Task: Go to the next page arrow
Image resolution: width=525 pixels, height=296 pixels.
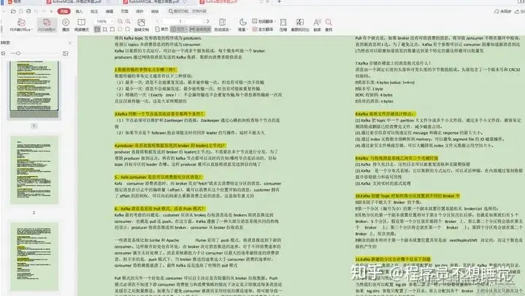Action: pyautogui.click(x=207, y=21)
